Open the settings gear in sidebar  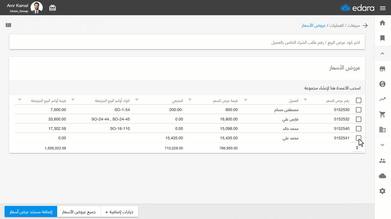pyautogui.click(x=382, y=191)
